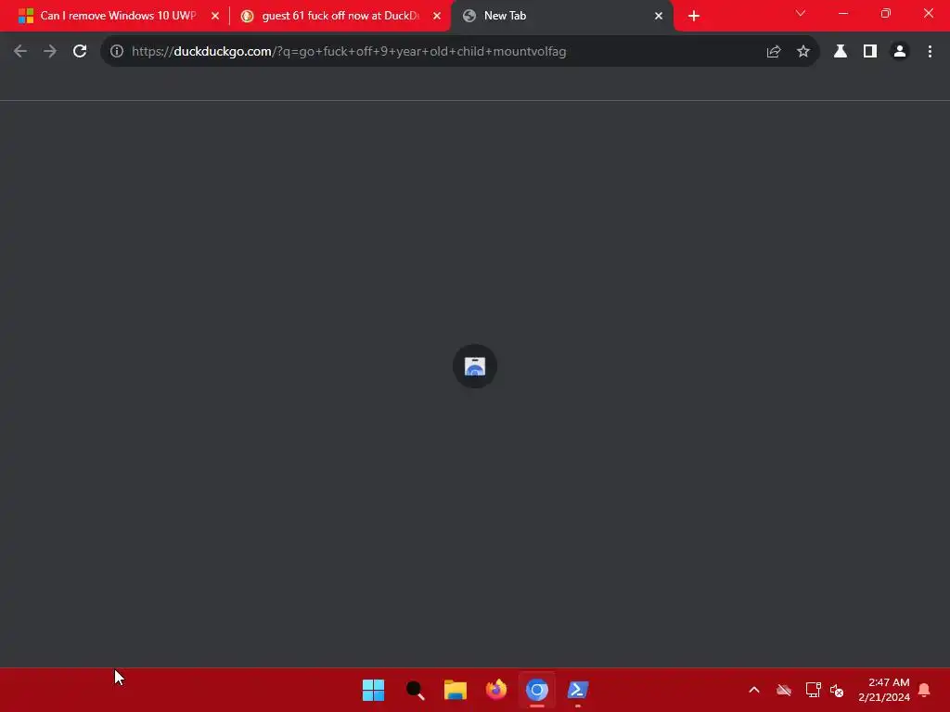Image resolution: width=950 pixels, height=712 pixels.
Task: Close the 'guest 61' DuckDuckGo tab
Action: click(x=437, y=16)
